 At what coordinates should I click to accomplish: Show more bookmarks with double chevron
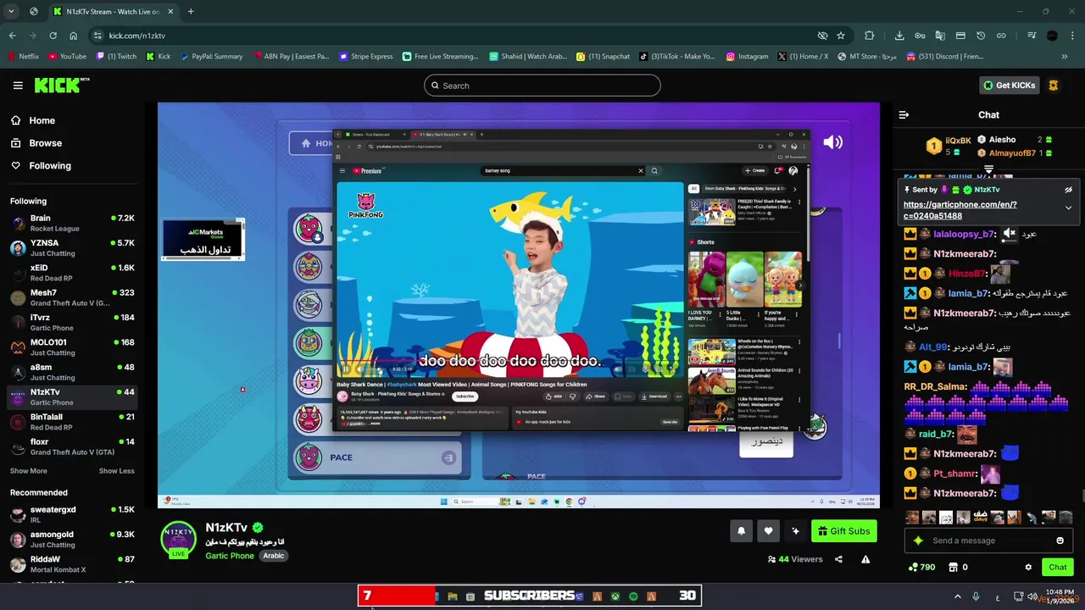(1065, 57)
